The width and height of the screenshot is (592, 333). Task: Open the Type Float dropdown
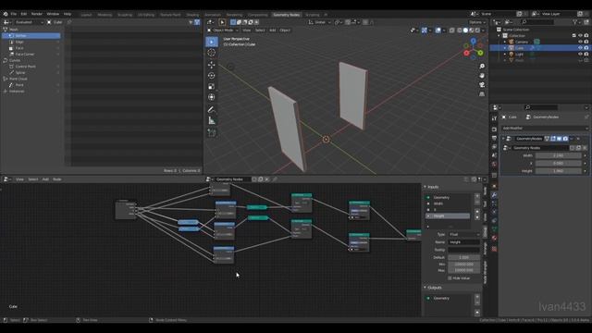pyautogui.click(x=464, y=234)
